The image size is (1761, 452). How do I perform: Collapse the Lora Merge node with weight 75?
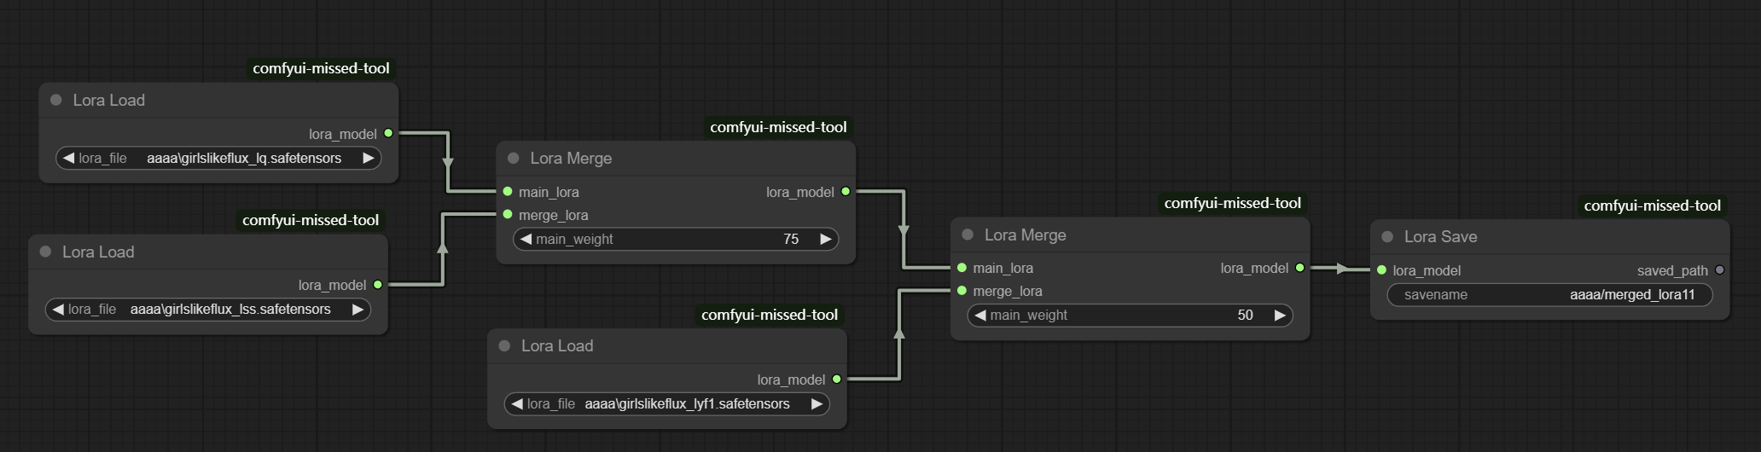coord(514,158)
